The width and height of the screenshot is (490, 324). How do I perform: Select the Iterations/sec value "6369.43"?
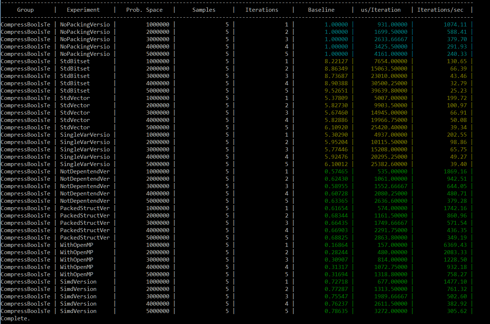[x=455, y=245]
